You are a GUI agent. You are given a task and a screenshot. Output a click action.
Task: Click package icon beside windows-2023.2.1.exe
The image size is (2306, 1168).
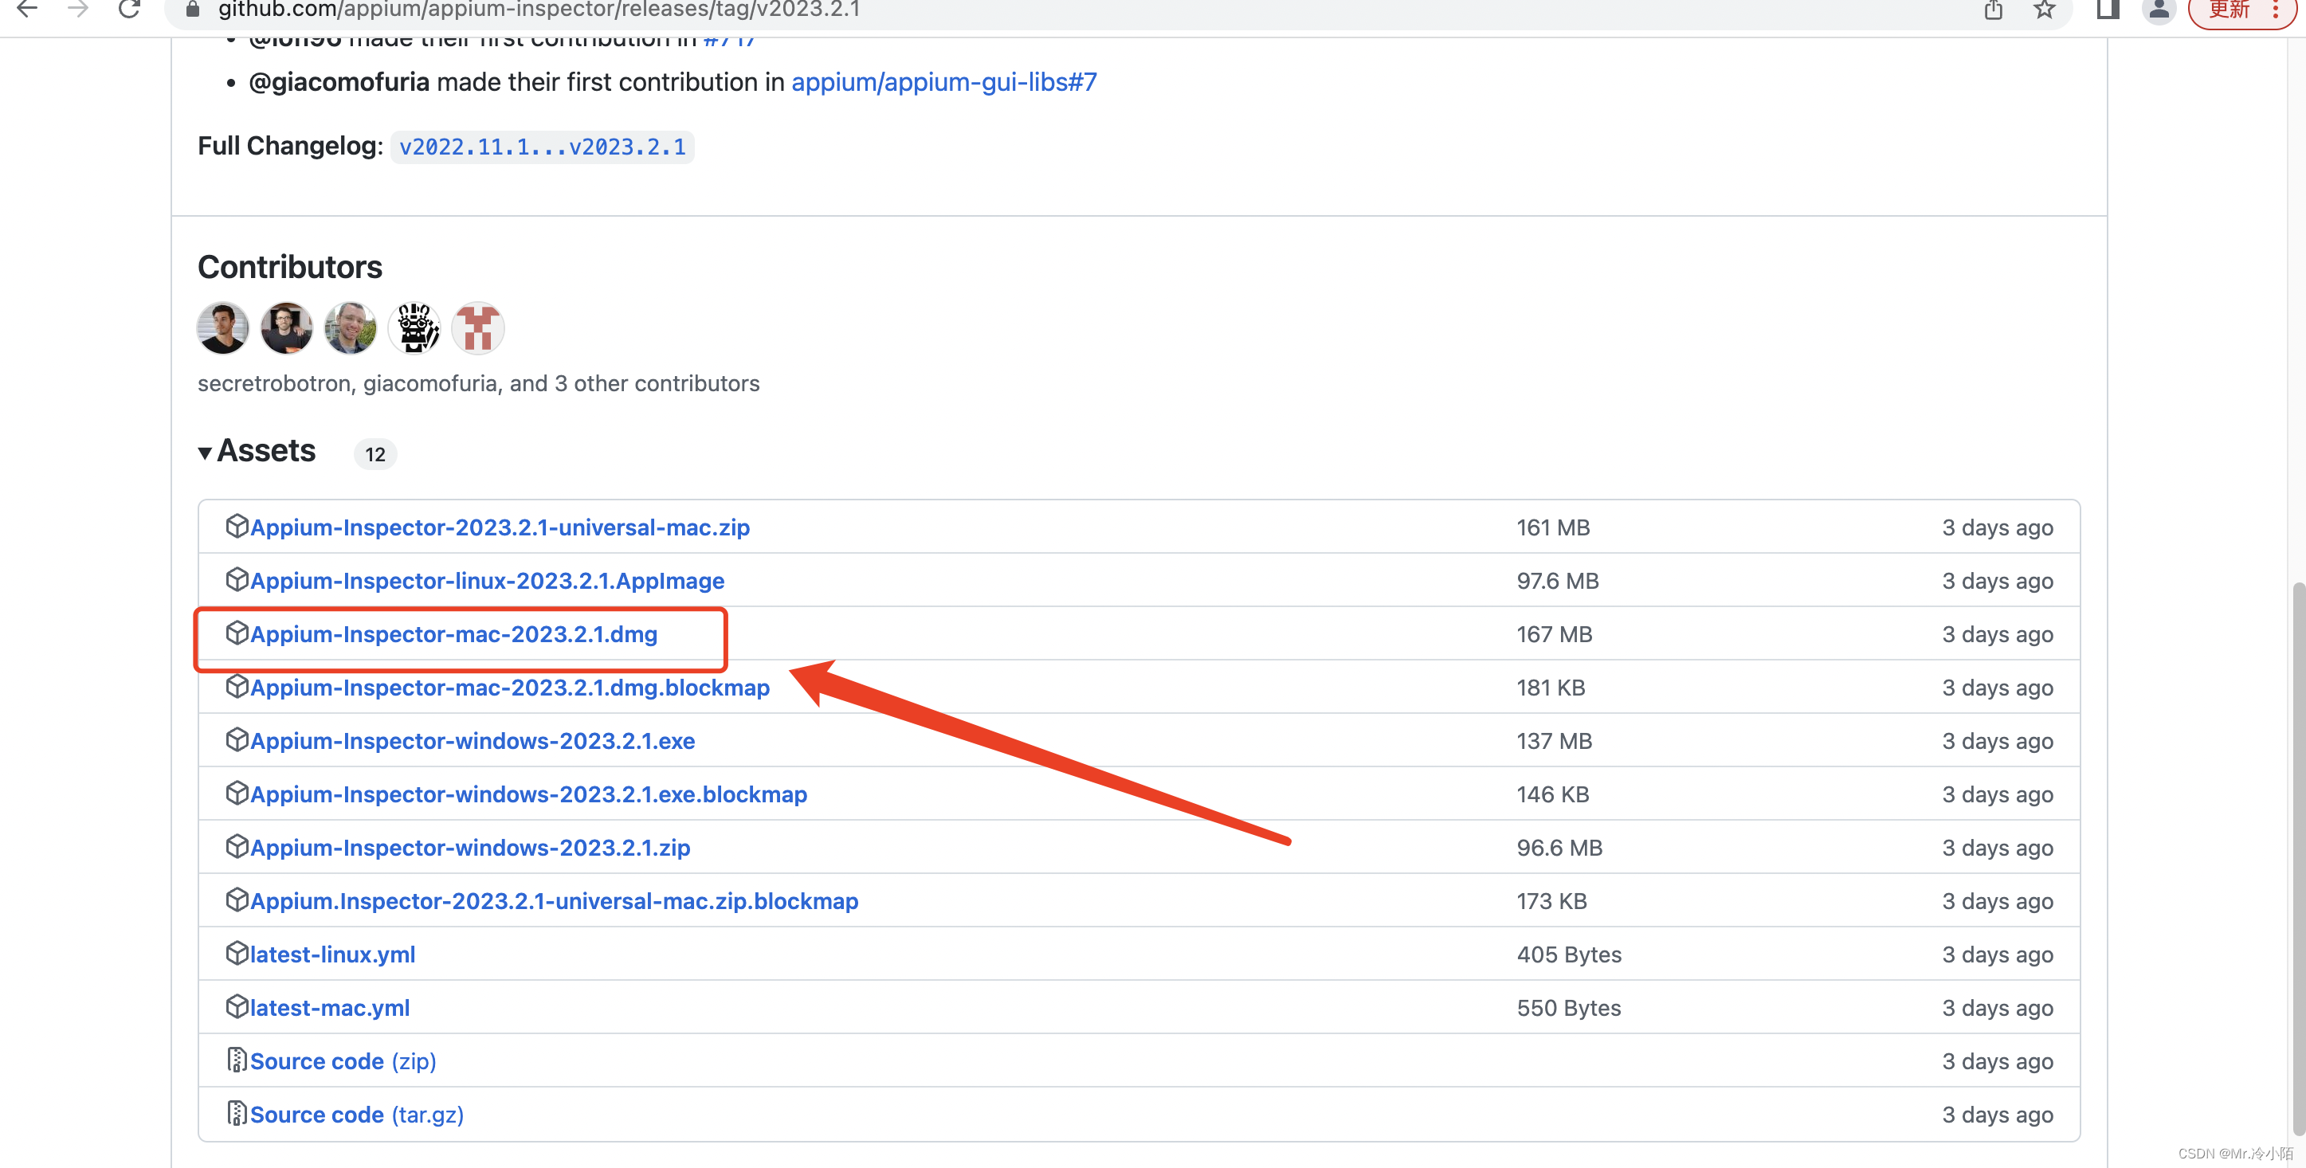[237, 739]
